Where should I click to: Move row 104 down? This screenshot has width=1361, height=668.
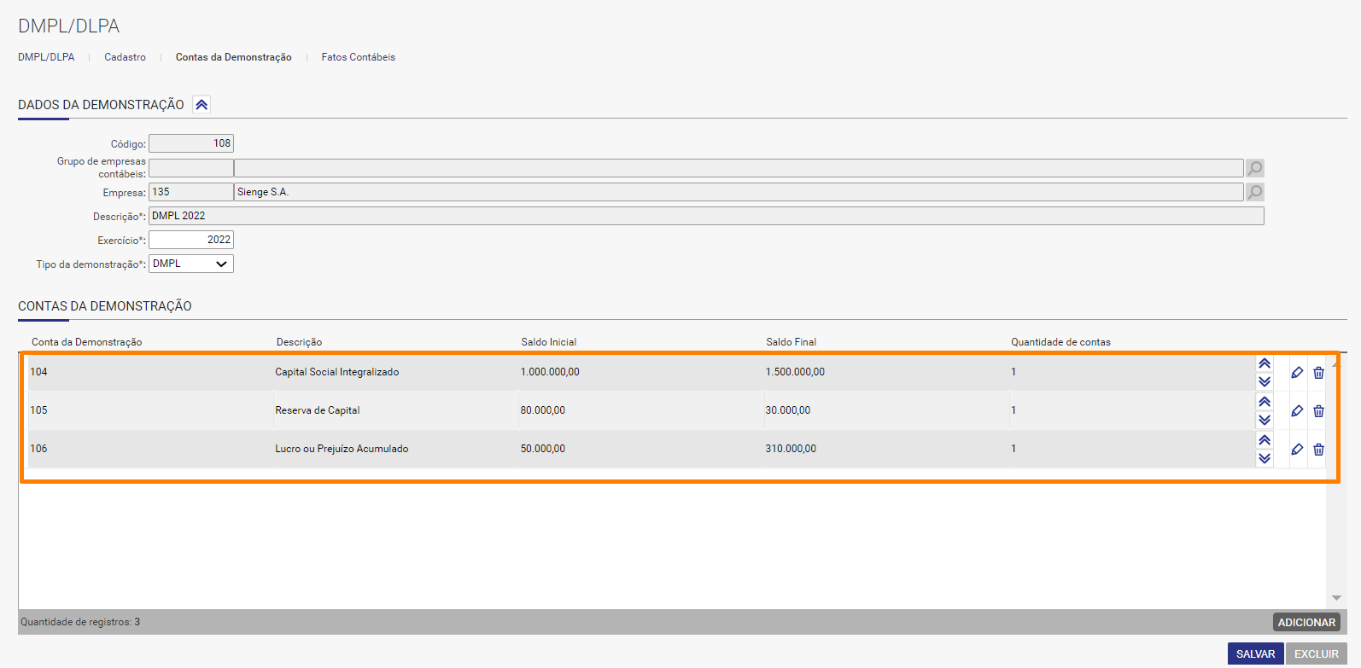click(1265, 381)
